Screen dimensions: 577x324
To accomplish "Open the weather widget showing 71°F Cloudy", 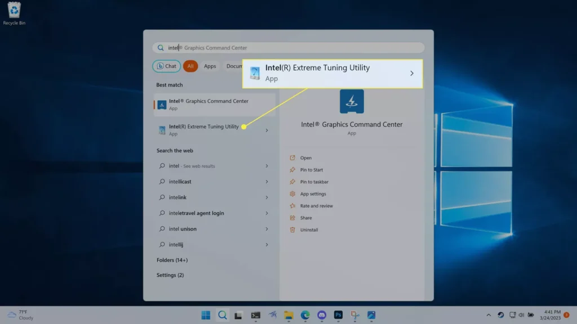I will click(21, 315).
